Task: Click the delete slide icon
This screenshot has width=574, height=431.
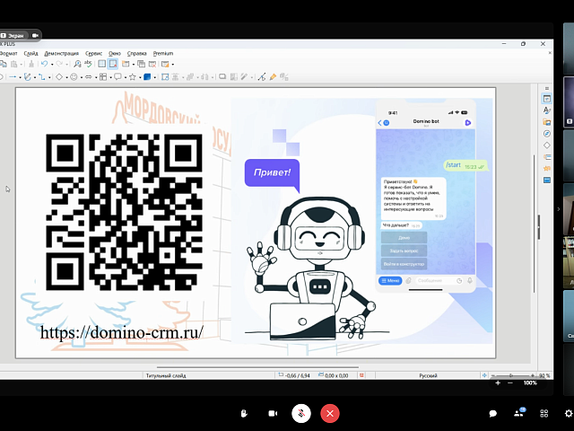Action: [152, 64]
